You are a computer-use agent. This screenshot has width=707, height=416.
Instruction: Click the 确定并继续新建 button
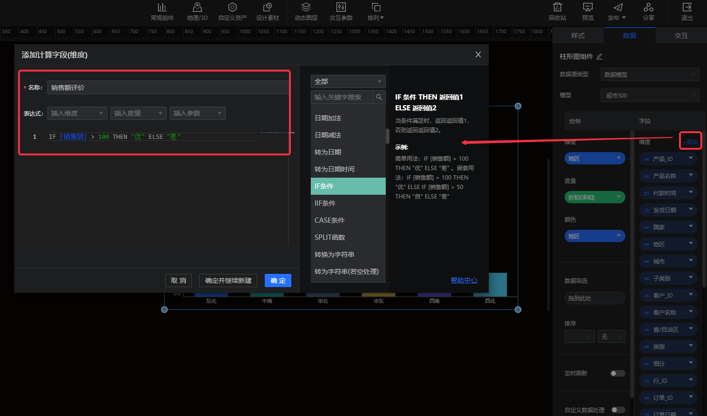pos(228,280)
